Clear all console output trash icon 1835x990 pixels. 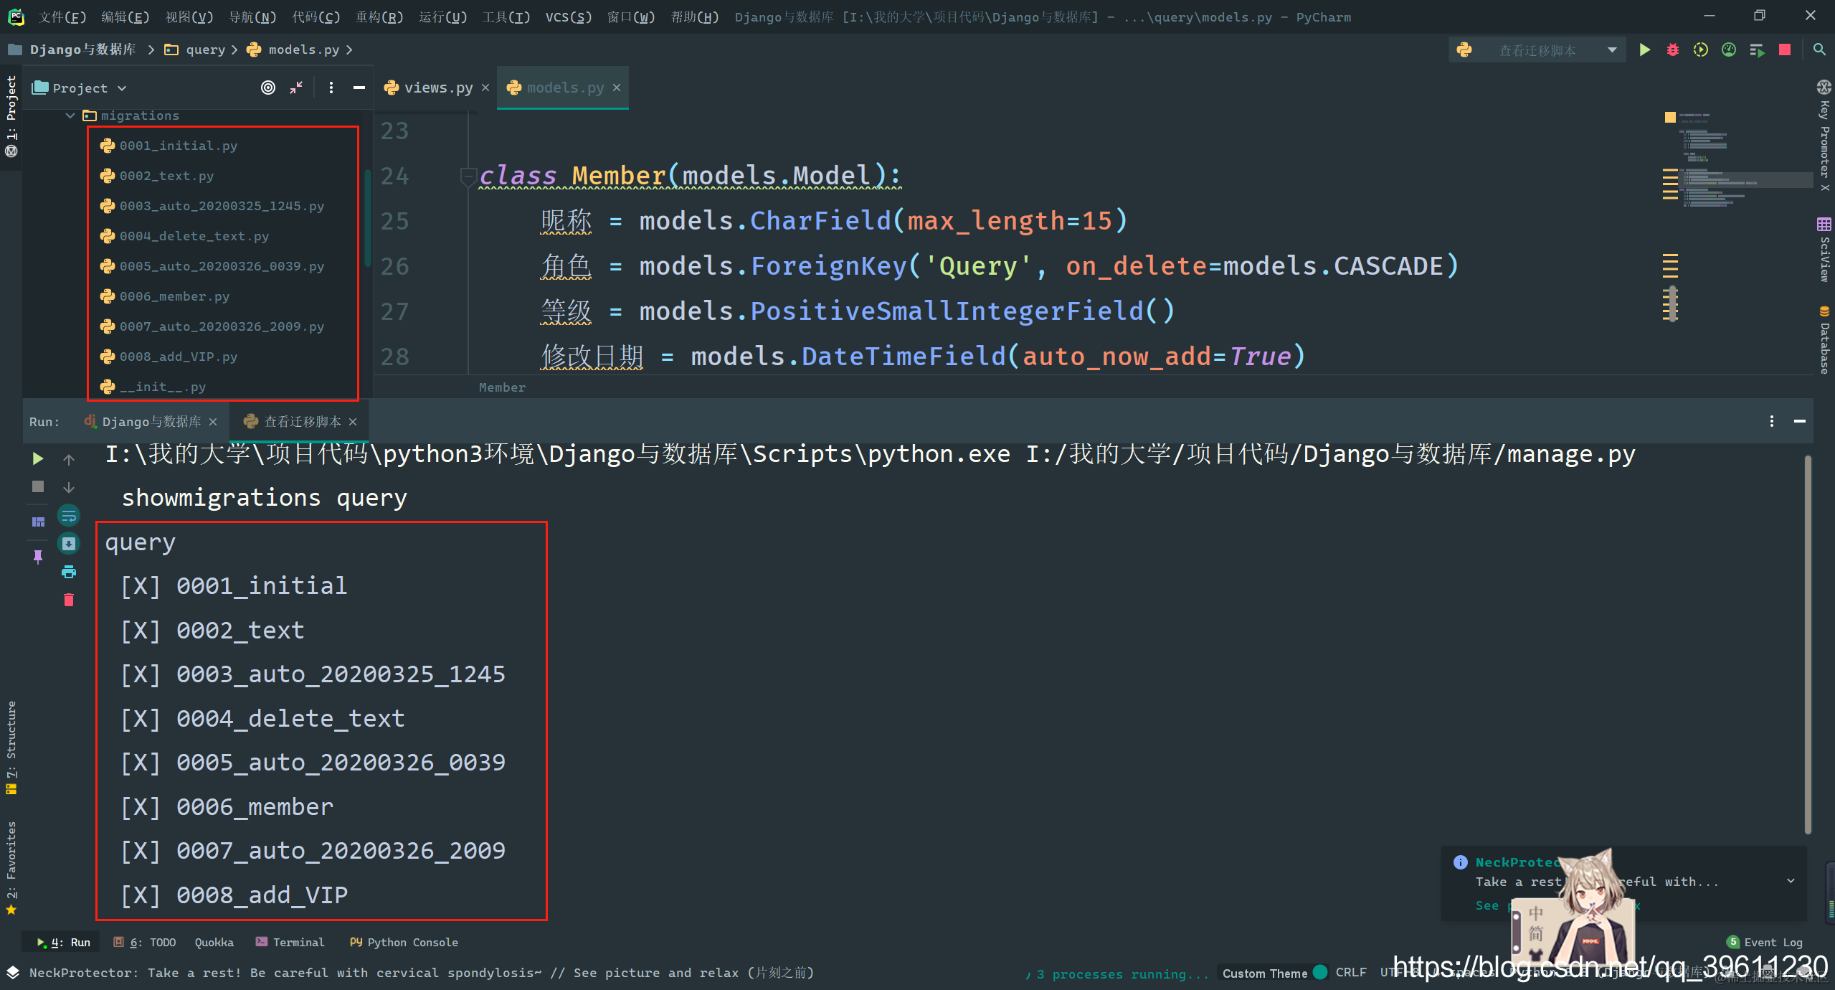tap(69, 600)
